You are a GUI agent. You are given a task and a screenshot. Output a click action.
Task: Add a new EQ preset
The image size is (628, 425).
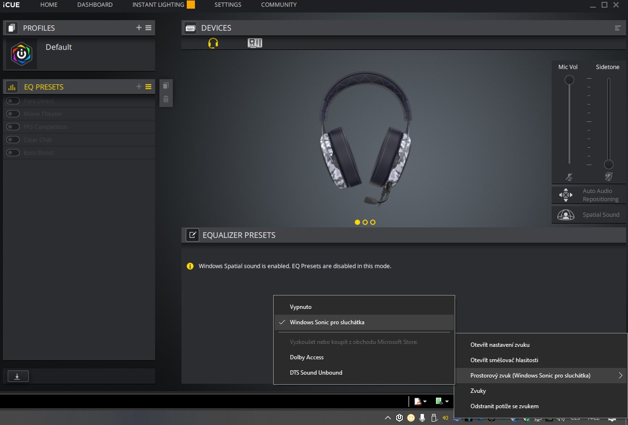tap(139, 87)
